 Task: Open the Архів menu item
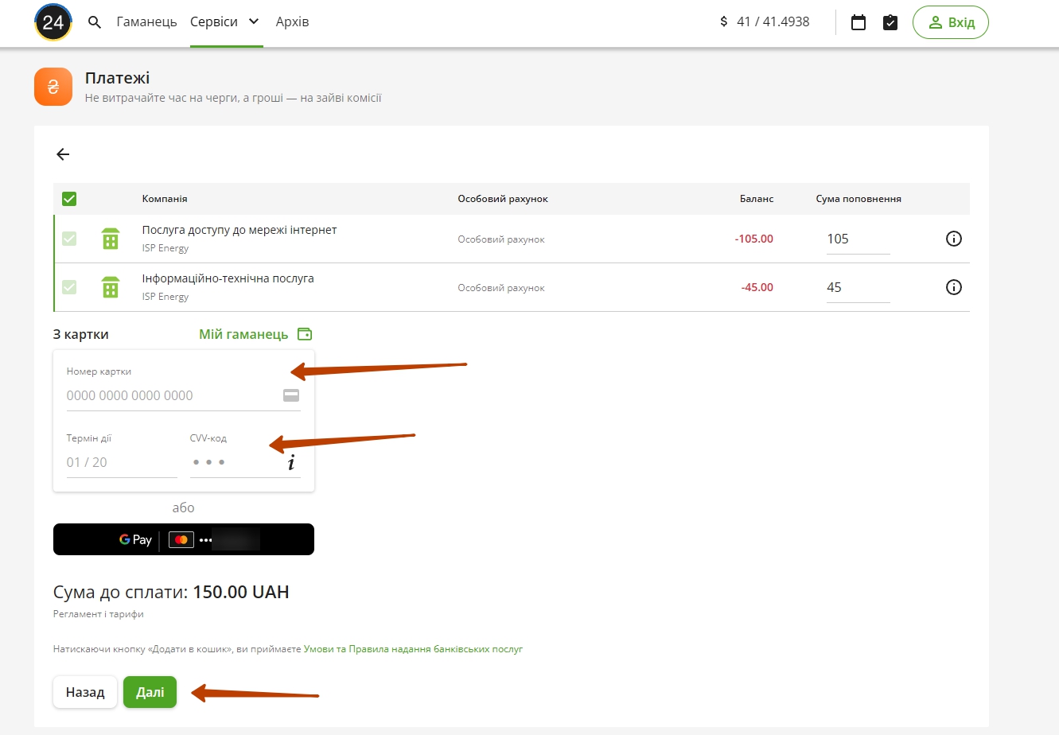pyautogui.click(x=292, y=22)
